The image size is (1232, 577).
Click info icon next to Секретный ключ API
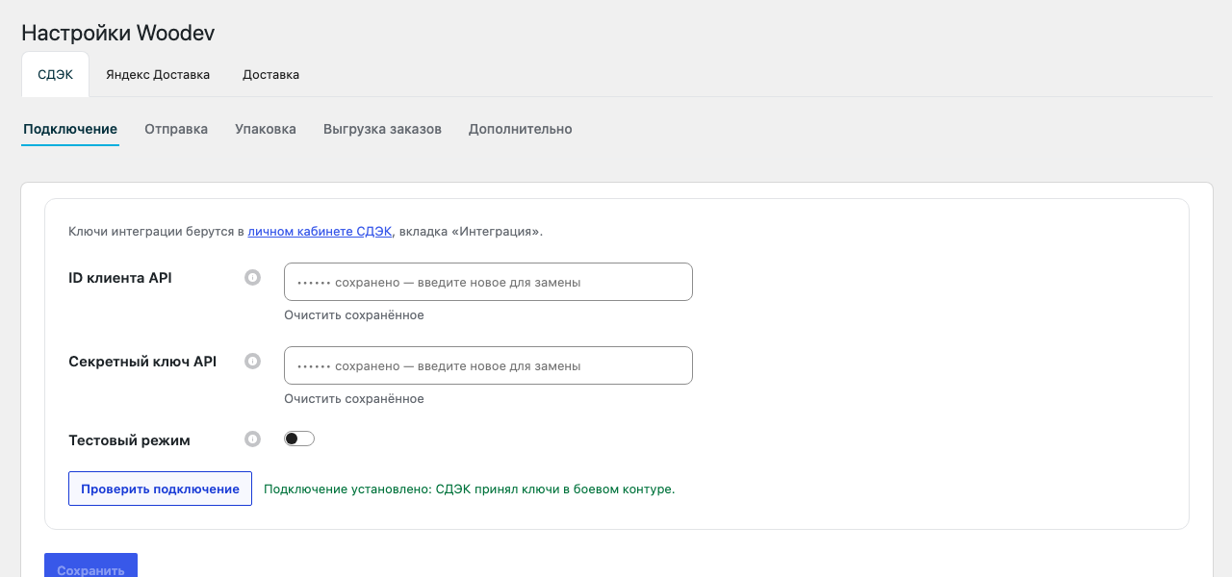pyautogui.click(x=252, y=362)
